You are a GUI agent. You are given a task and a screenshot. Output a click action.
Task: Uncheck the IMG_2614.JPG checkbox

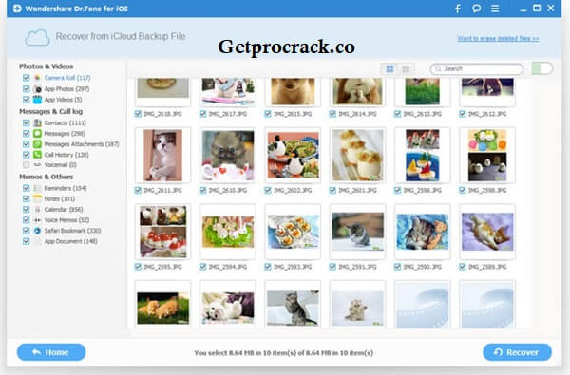click(x=332, y=114)
